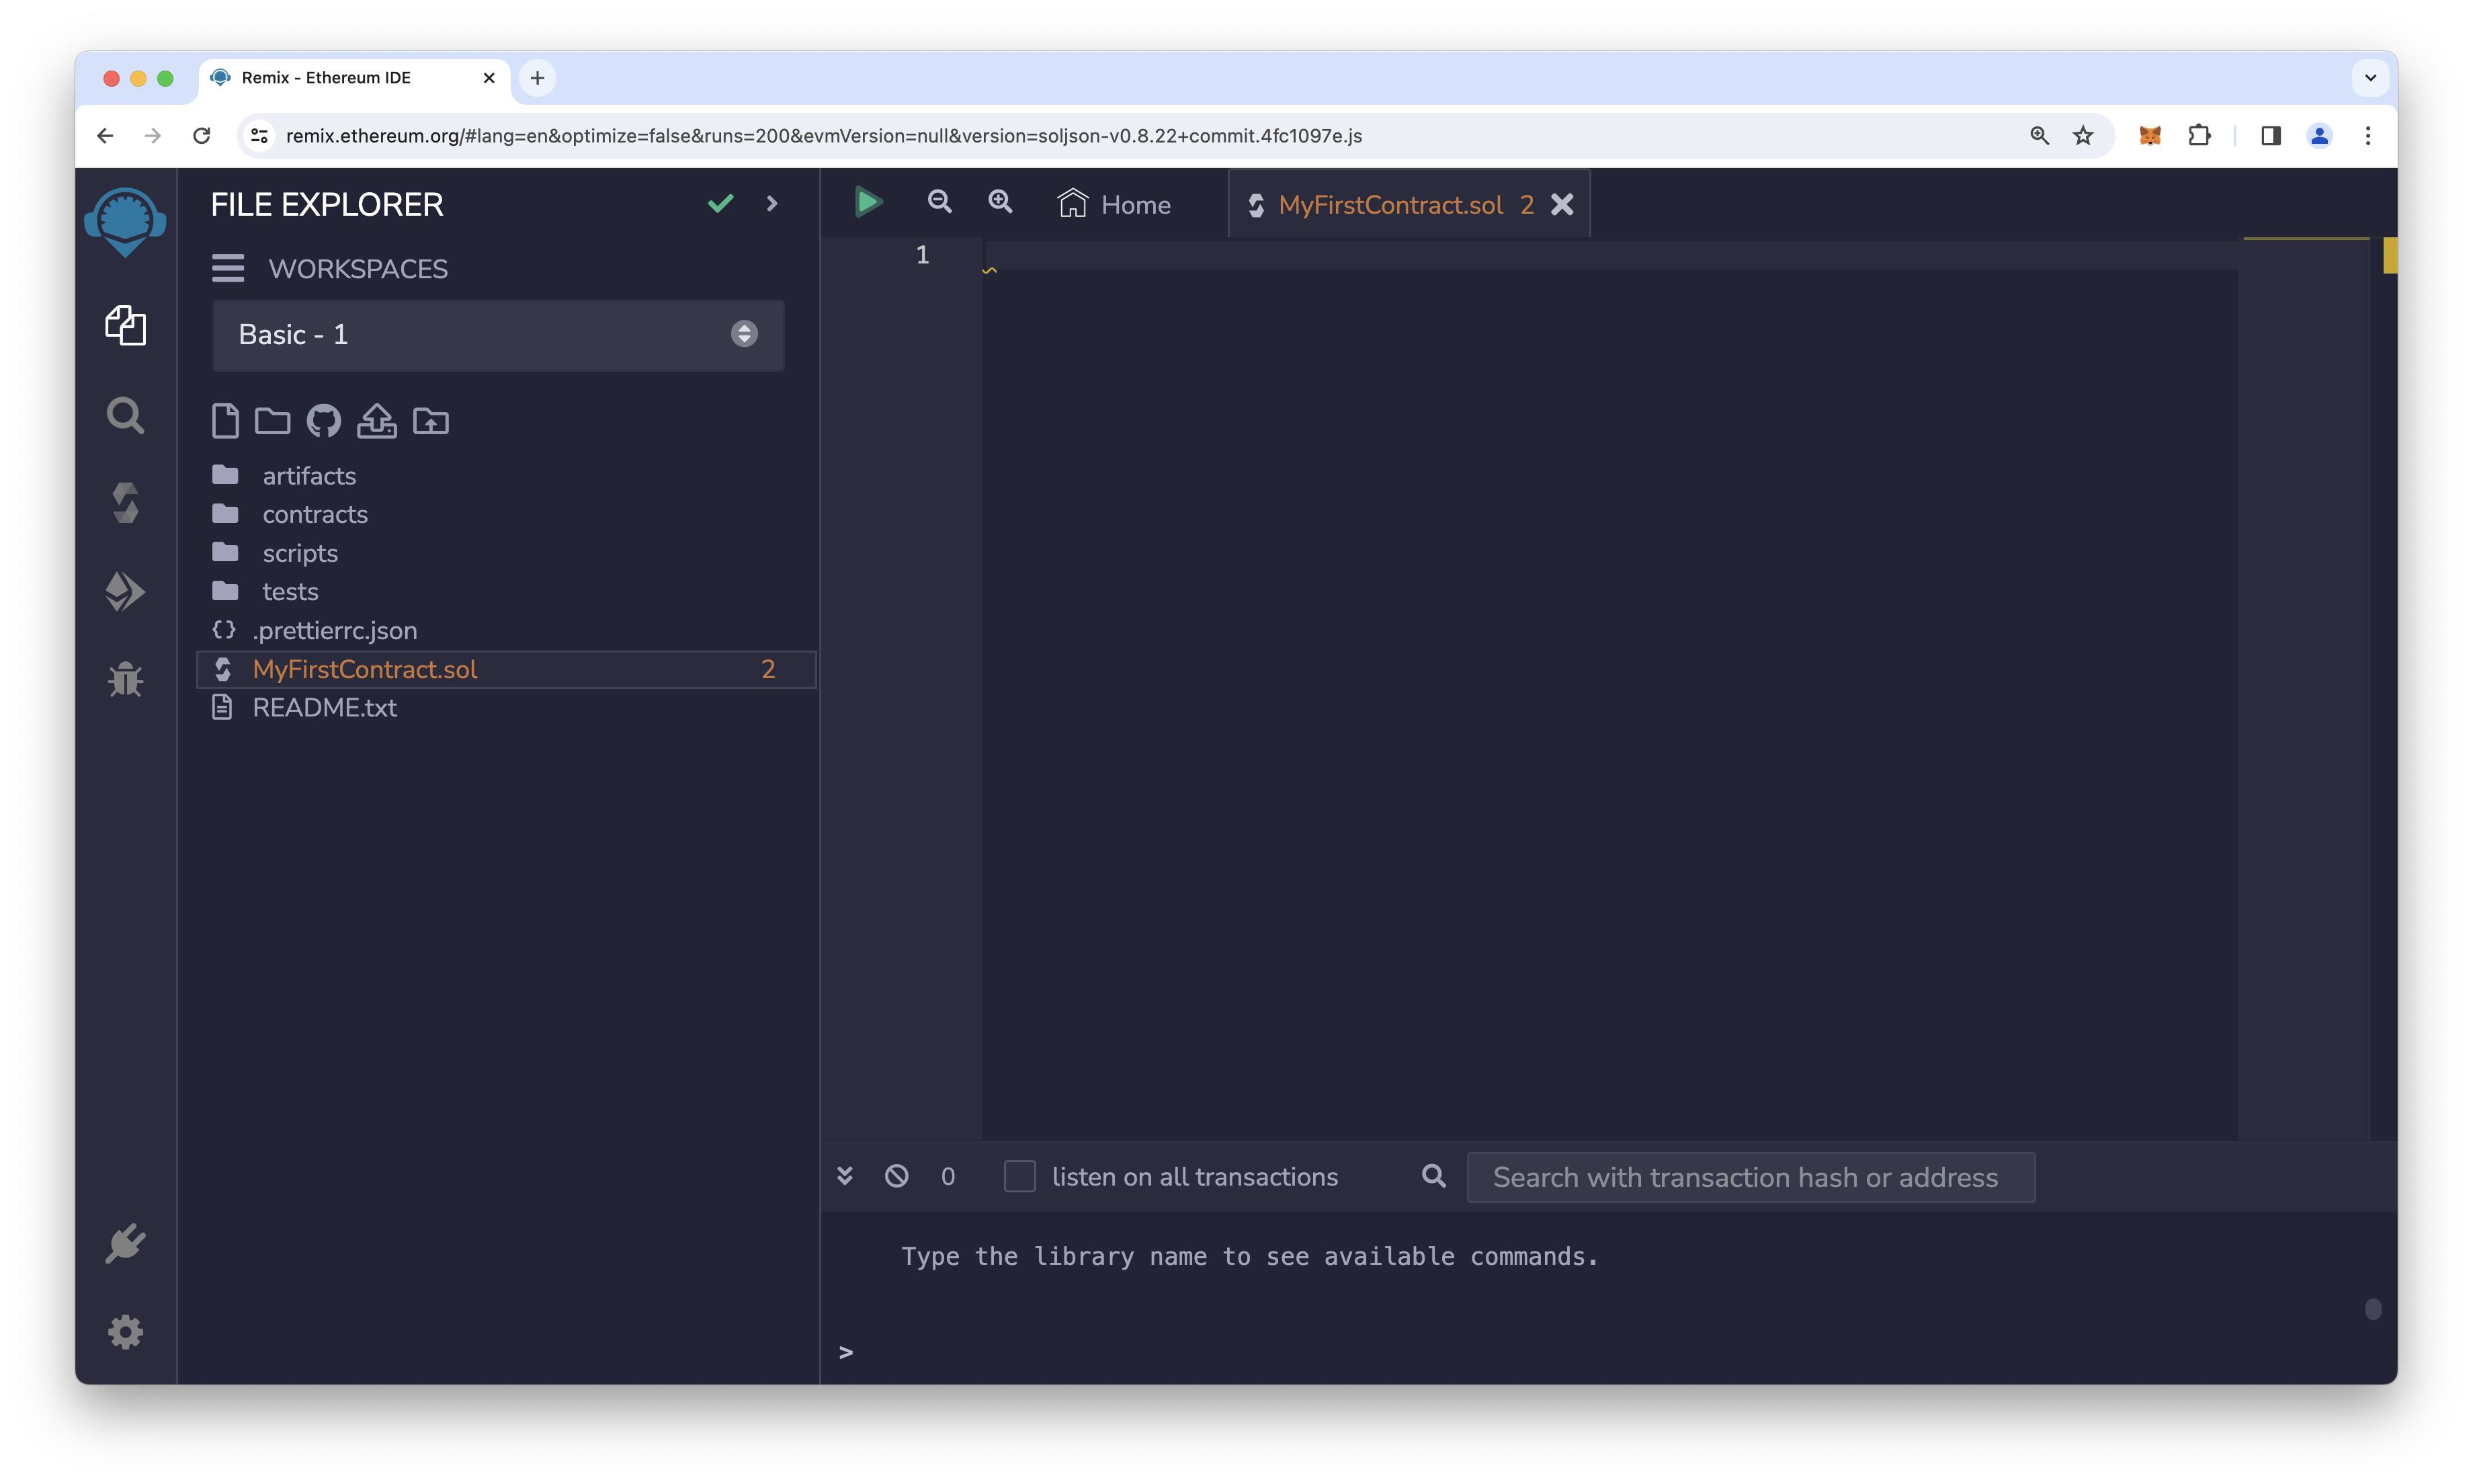
Task: Click the zoom in button in editor
Action: [1000, 202]
